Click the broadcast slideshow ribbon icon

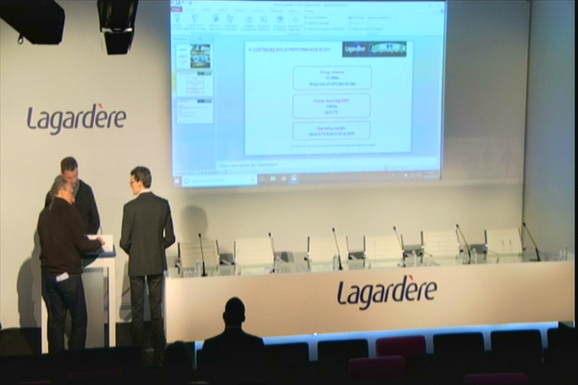215,22
